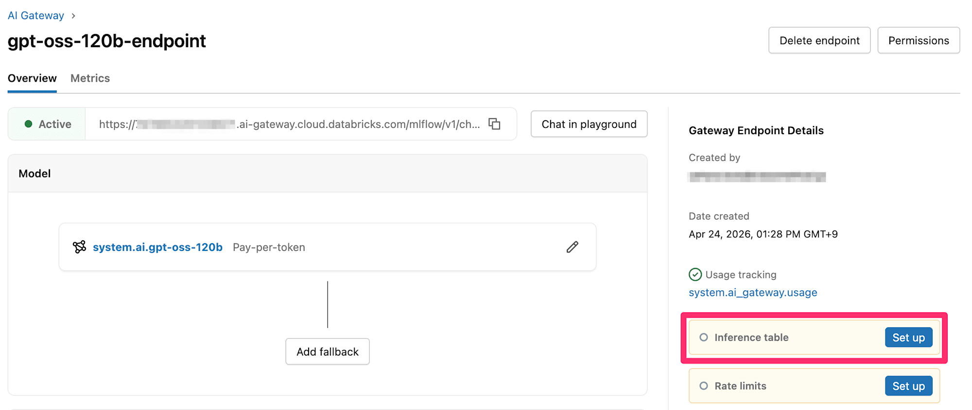Click the Rate limits label
Image resolution: width=972 pixels, height=410 pixels.
tap(740, 386)
